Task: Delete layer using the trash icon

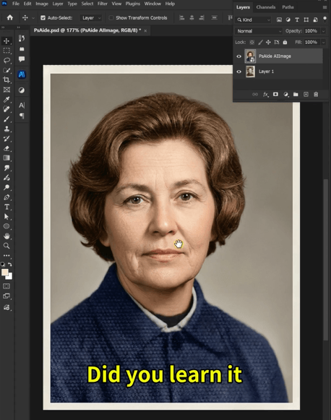Action: pos(316,94)
